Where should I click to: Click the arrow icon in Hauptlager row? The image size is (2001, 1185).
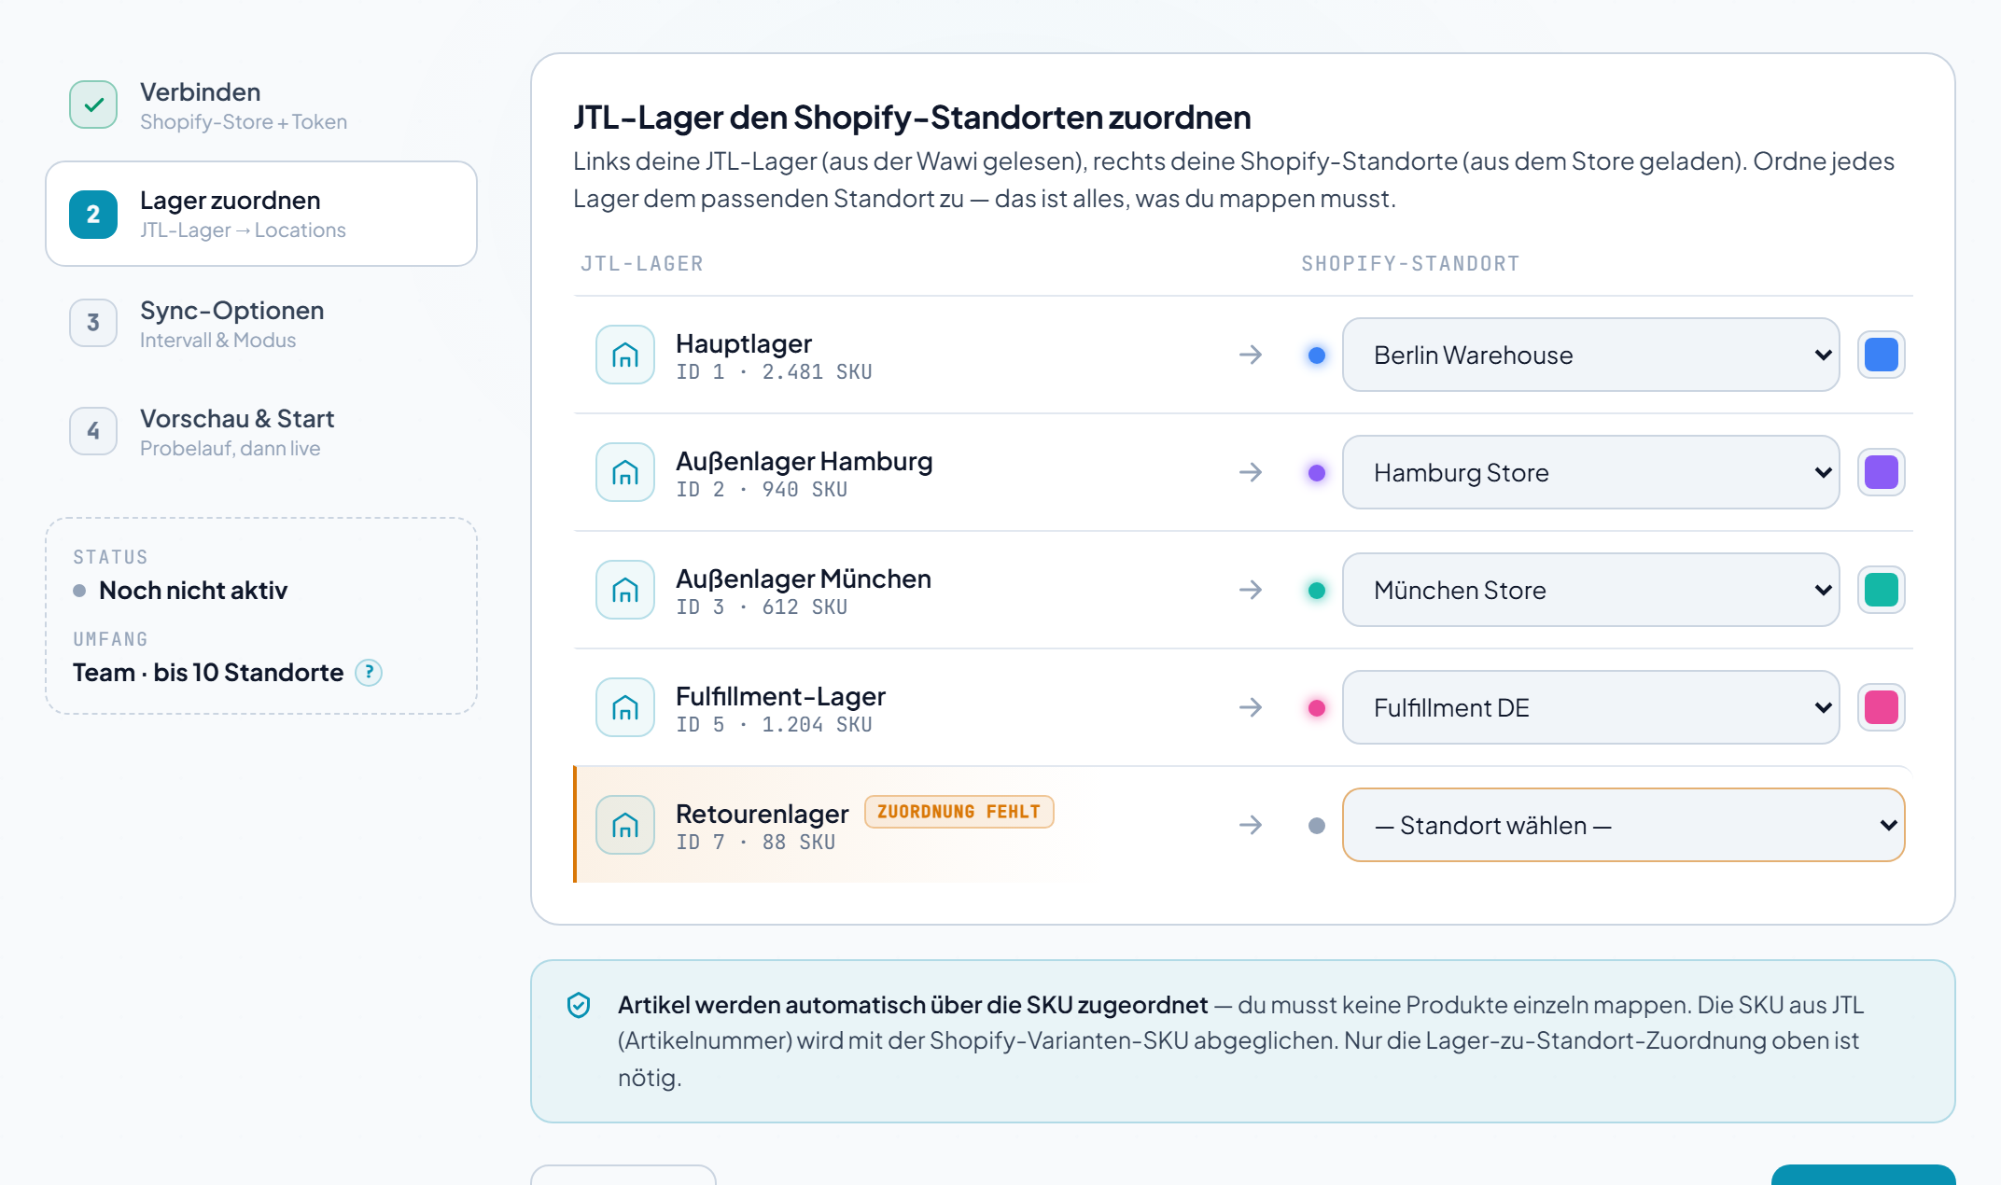pyautogui.click(x=1251, y=355)
